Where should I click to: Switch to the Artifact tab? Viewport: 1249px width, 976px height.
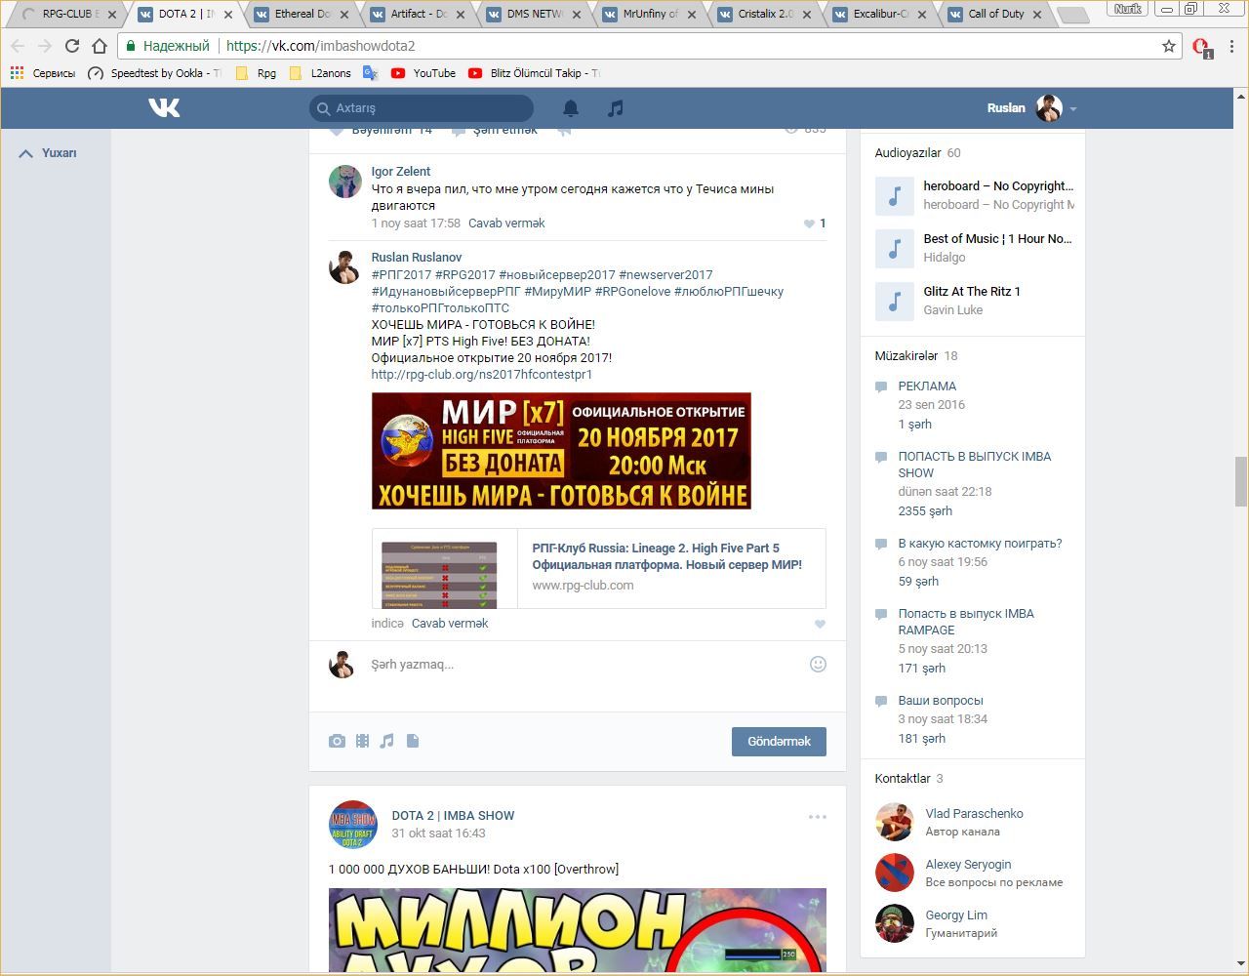click(418, 14)
